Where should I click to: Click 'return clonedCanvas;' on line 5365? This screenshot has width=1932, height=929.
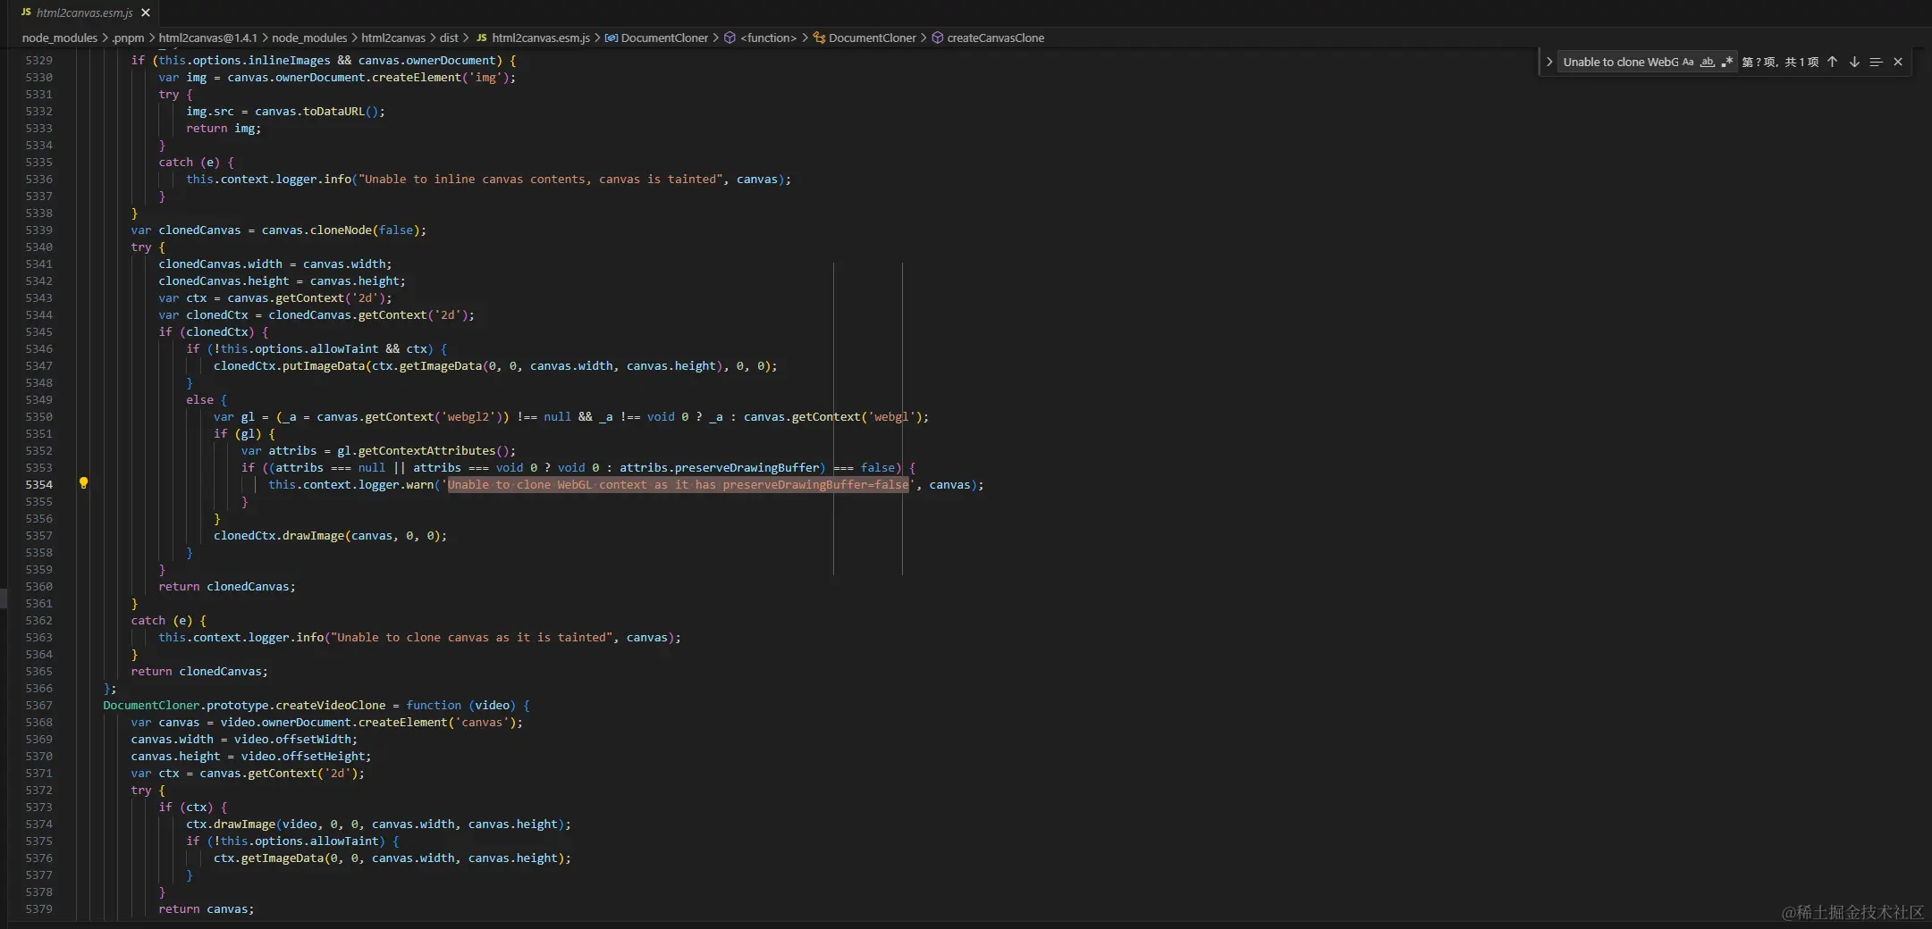click(199, 671)
